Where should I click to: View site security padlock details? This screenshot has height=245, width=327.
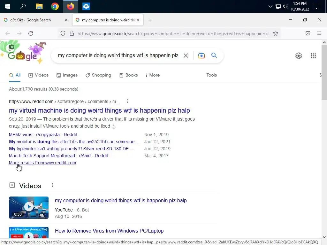(72, 33)
